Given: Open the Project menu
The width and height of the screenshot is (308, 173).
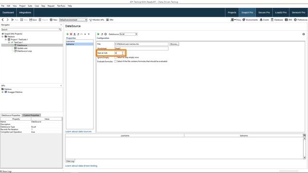Looking at the screenshot, I should (22, 6).
